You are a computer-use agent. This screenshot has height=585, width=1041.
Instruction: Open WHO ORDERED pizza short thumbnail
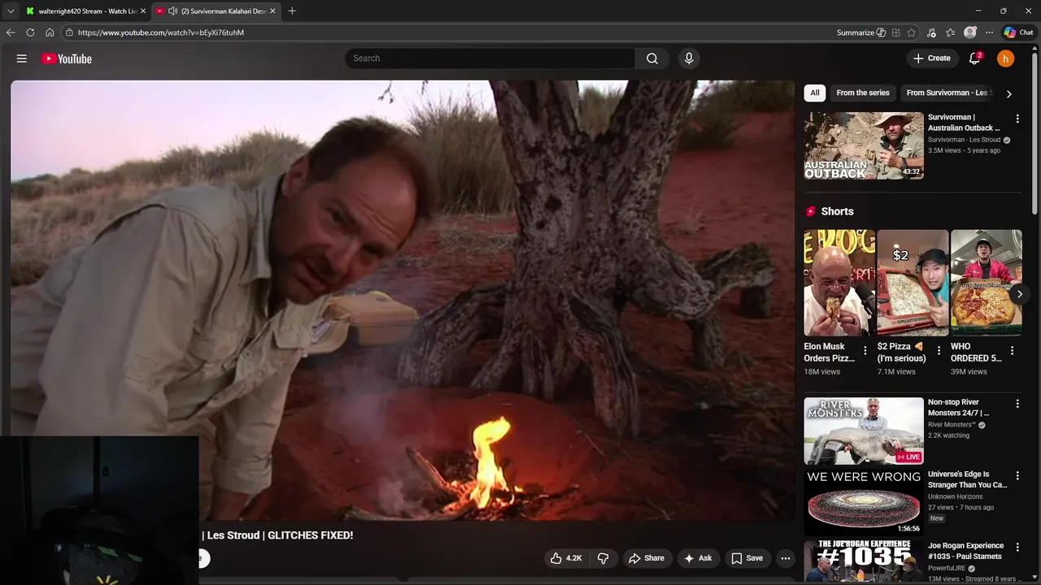coord(986,283)
